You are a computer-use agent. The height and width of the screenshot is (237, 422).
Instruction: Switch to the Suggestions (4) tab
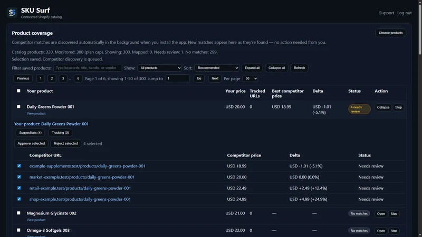[30, 133]
